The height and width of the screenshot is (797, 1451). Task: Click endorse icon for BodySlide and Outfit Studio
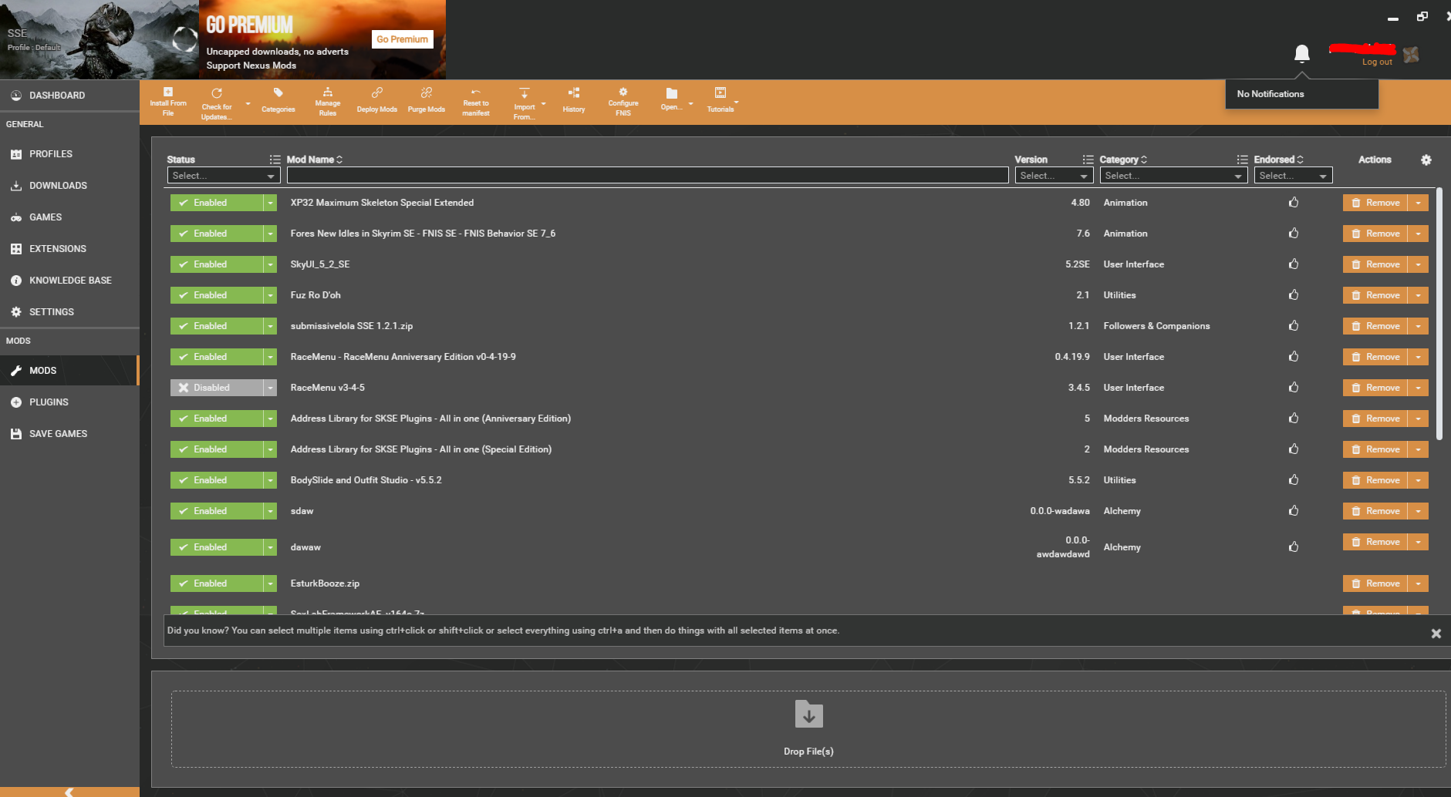click(x=1294, y=479)
